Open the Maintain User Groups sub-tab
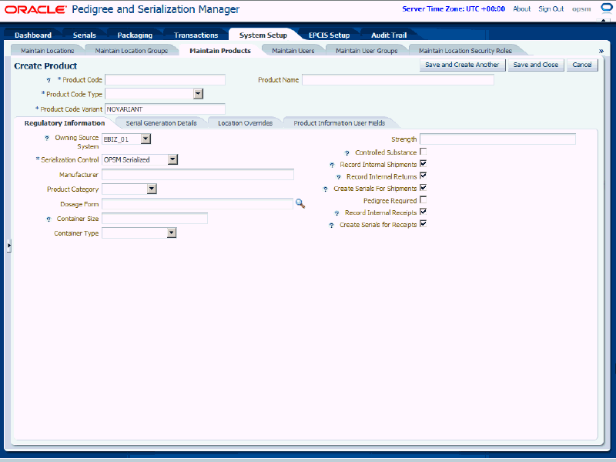The height and width of the screenshot is (462, 616). click(x=367, y=51)
